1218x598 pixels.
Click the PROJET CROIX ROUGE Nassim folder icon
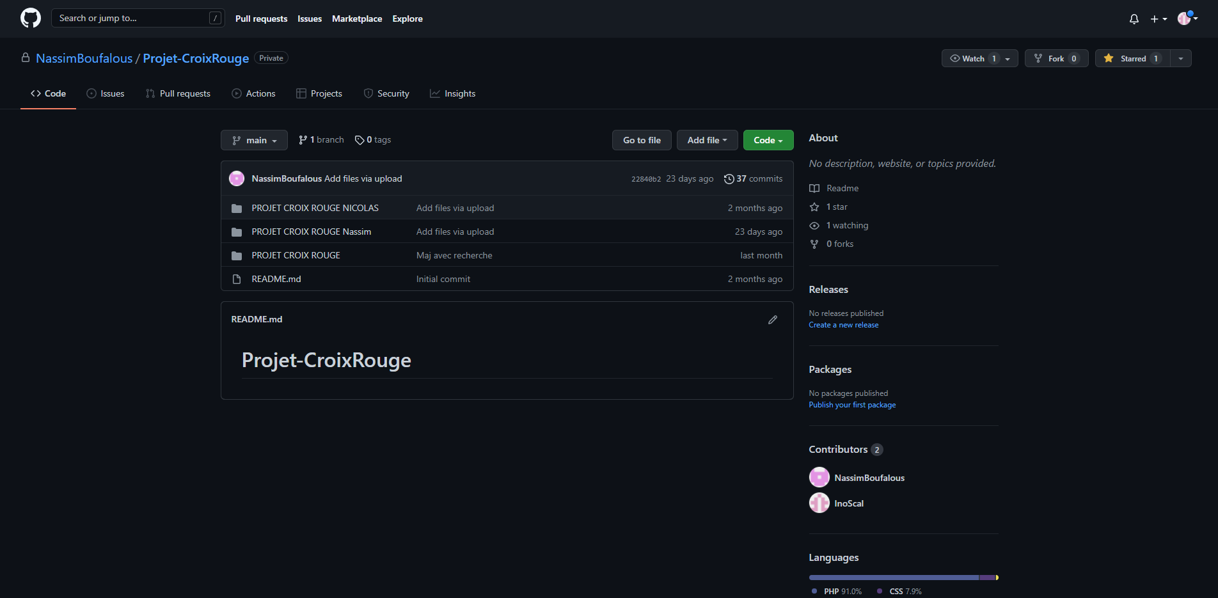click(237, 232)
